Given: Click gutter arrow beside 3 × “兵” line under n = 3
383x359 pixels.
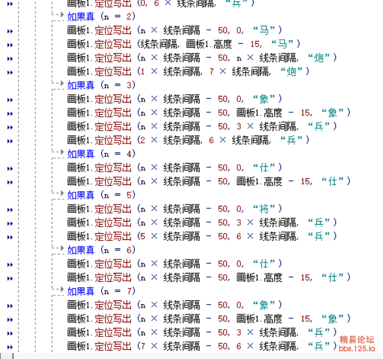Looking at the screenshot, I should point(10,128).
